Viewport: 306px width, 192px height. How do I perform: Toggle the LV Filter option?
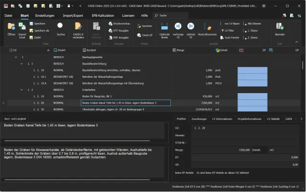point(228,30)
